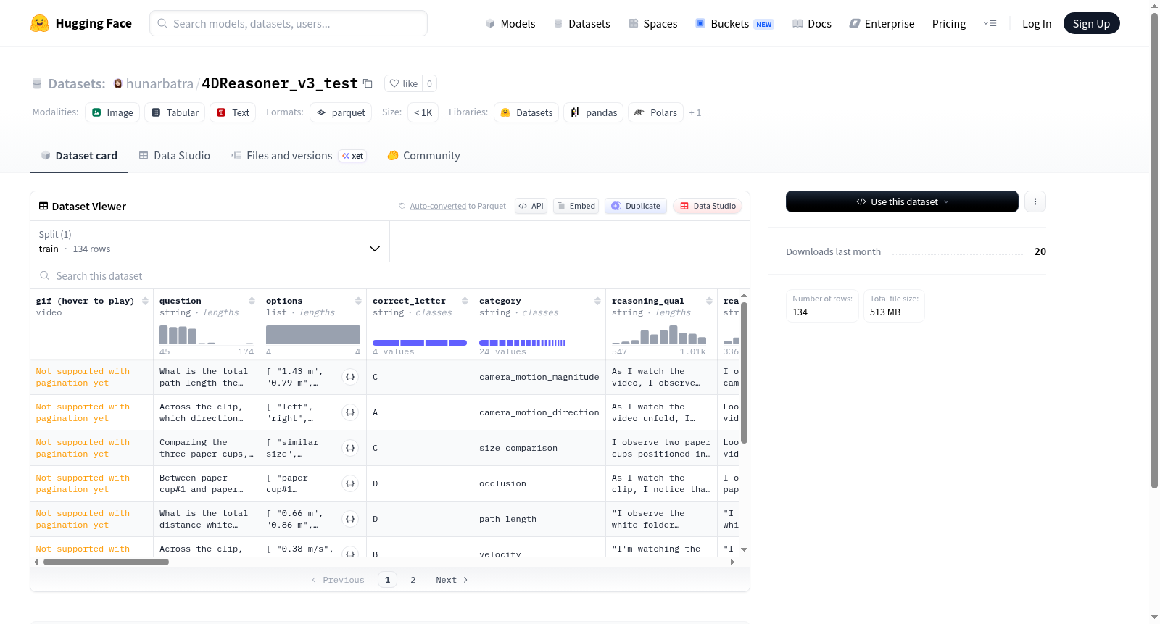The image size is (1160, 624).
Task: Sort by the question column
Action: pyautogui.click(x=252, y=301)
